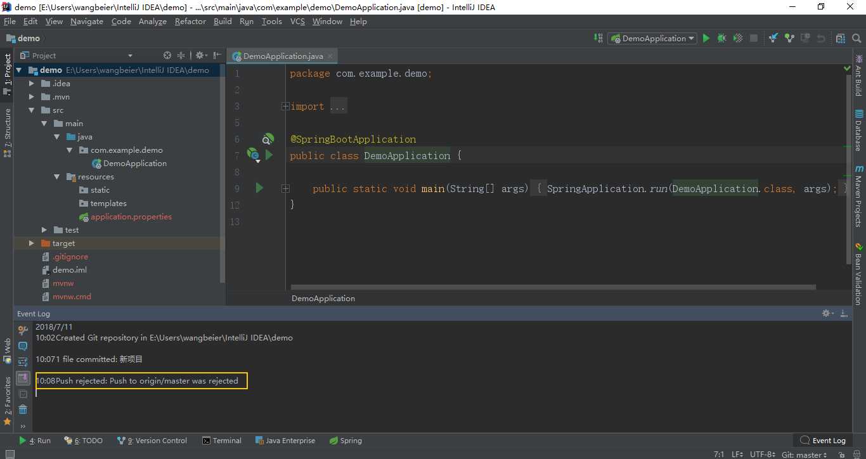
Task: Open the Version Control tool window
Action: pos(152,441)
